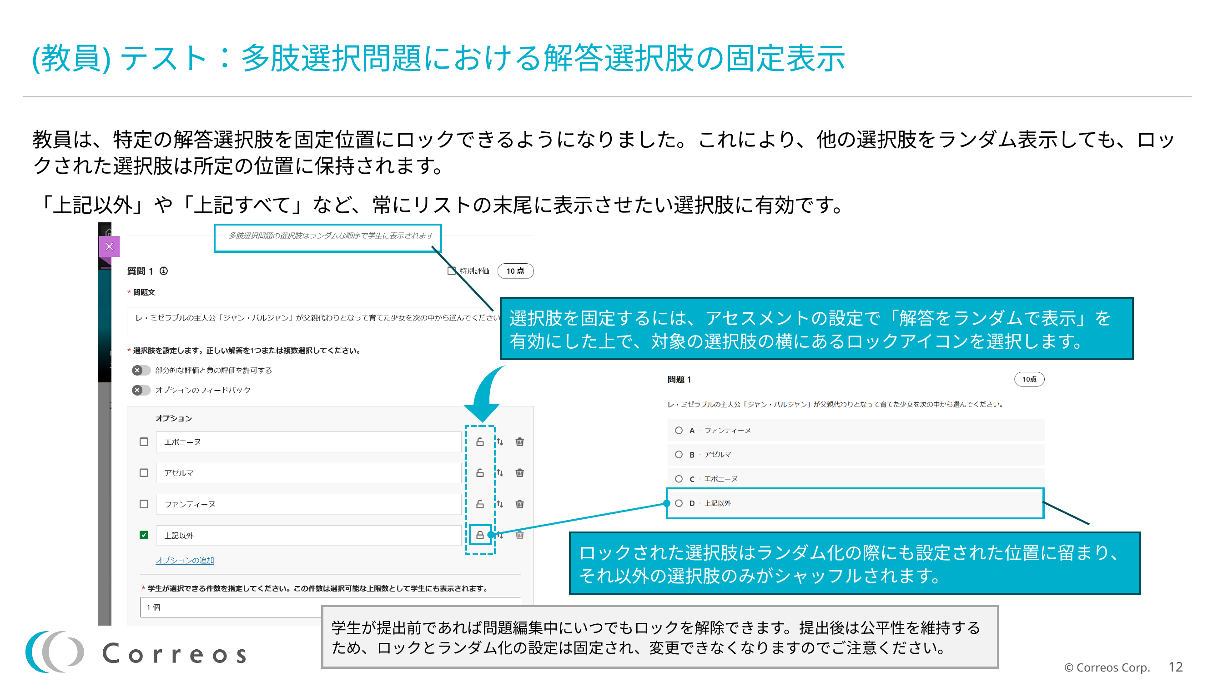Select radio answer C エポニーヌ

point(679,479)
